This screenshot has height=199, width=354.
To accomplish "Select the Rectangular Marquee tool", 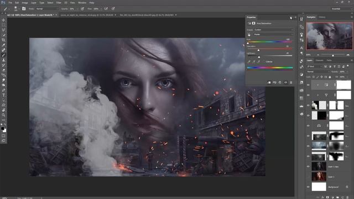I will click(x=3, y=25).
